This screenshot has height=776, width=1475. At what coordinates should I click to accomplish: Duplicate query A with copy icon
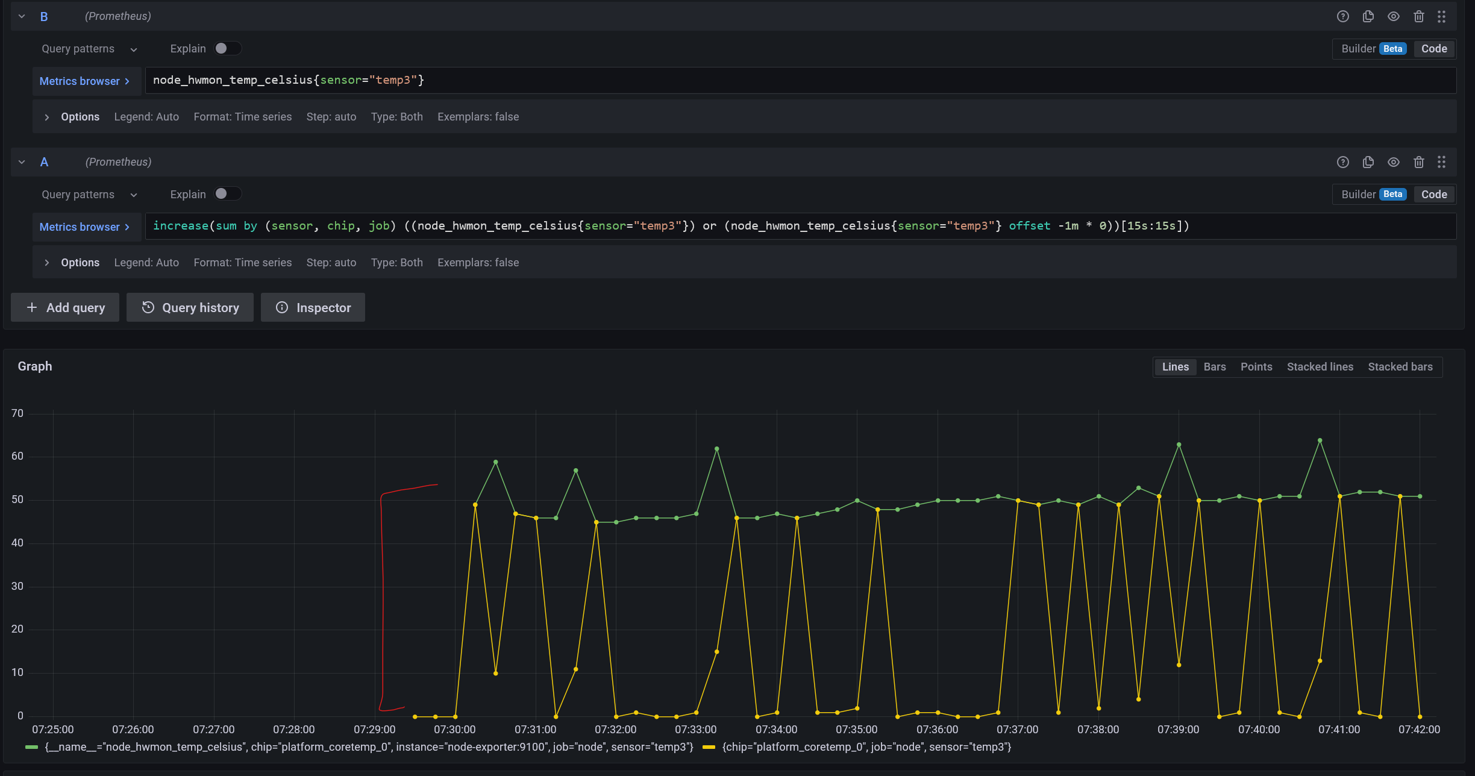click(x=1368, y=162)
